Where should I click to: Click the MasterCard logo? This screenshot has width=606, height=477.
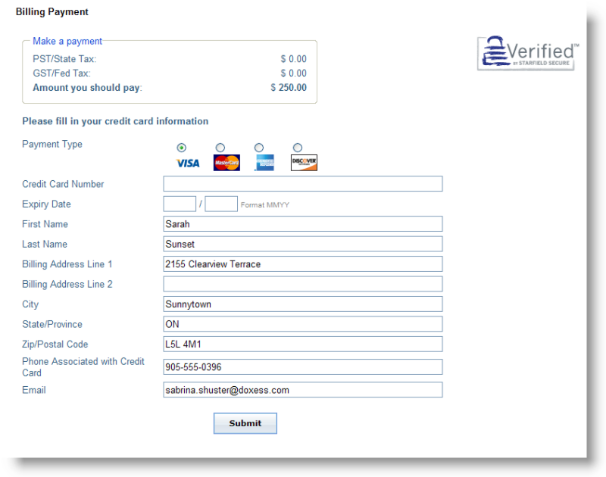point(226,163)
